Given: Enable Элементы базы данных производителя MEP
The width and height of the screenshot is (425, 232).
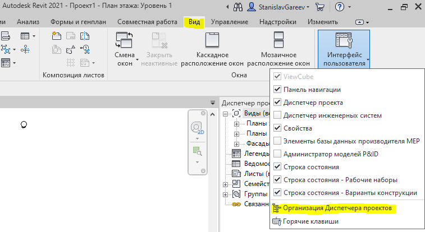Looking at the screenshot, I should click(277, 141).
